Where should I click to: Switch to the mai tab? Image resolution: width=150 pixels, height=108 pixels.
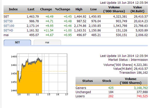[47, 42]
